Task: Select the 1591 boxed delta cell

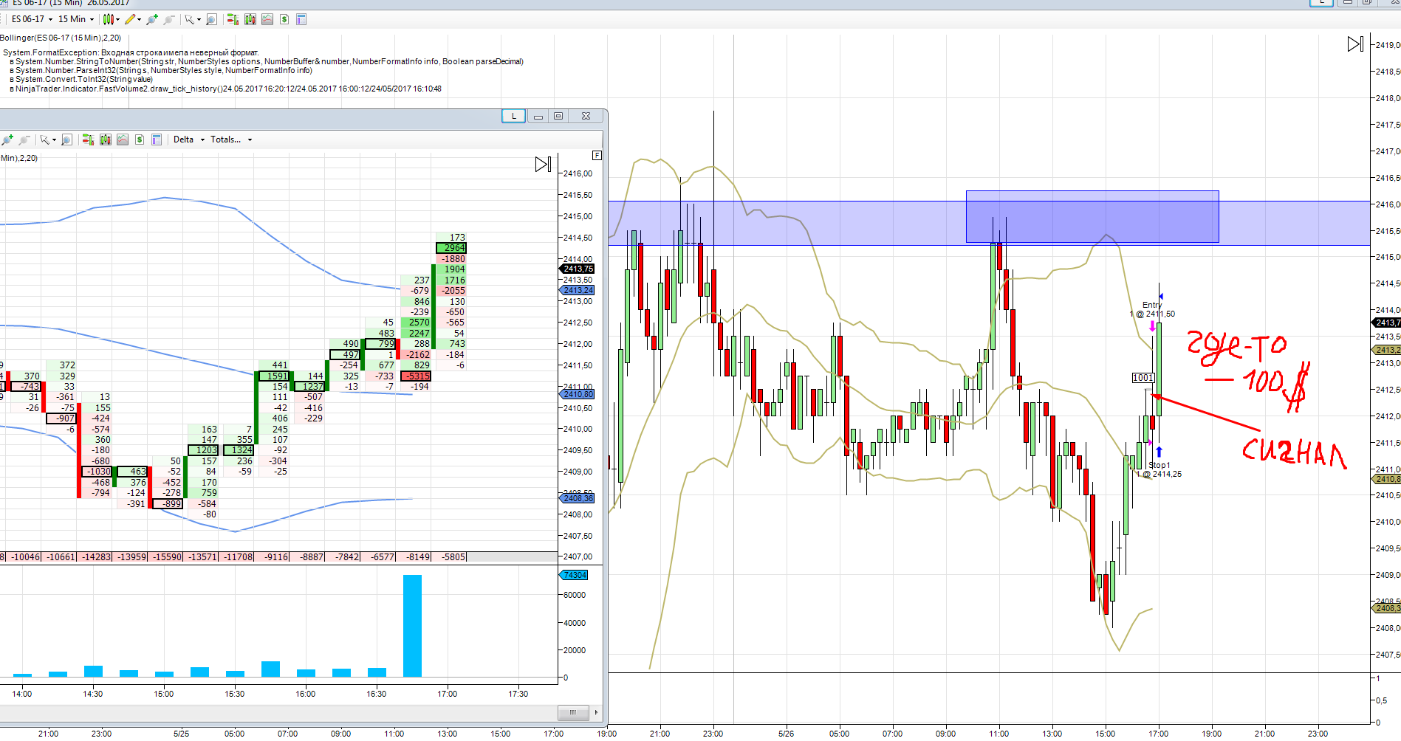Action: click(274, 376)
